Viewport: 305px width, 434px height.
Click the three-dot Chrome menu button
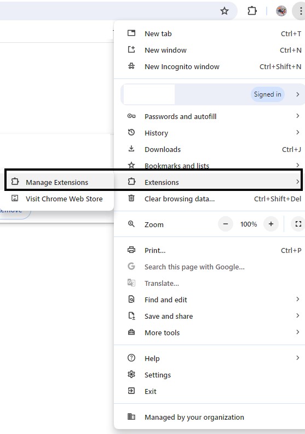pos(301,11)
